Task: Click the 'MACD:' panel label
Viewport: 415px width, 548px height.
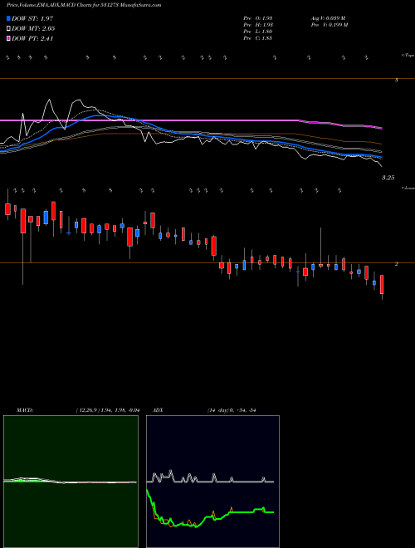Action: (x=25, y=410)
